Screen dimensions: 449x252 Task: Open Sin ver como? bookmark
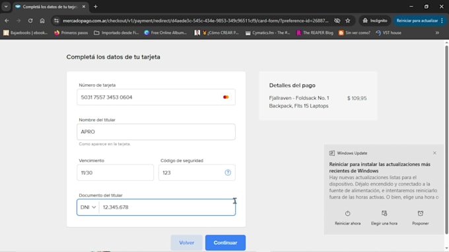coord(354,33)
